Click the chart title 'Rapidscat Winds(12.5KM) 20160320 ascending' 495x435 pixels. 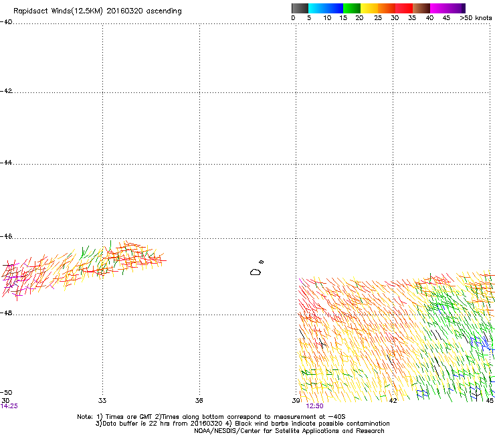(x=98, y=11)
